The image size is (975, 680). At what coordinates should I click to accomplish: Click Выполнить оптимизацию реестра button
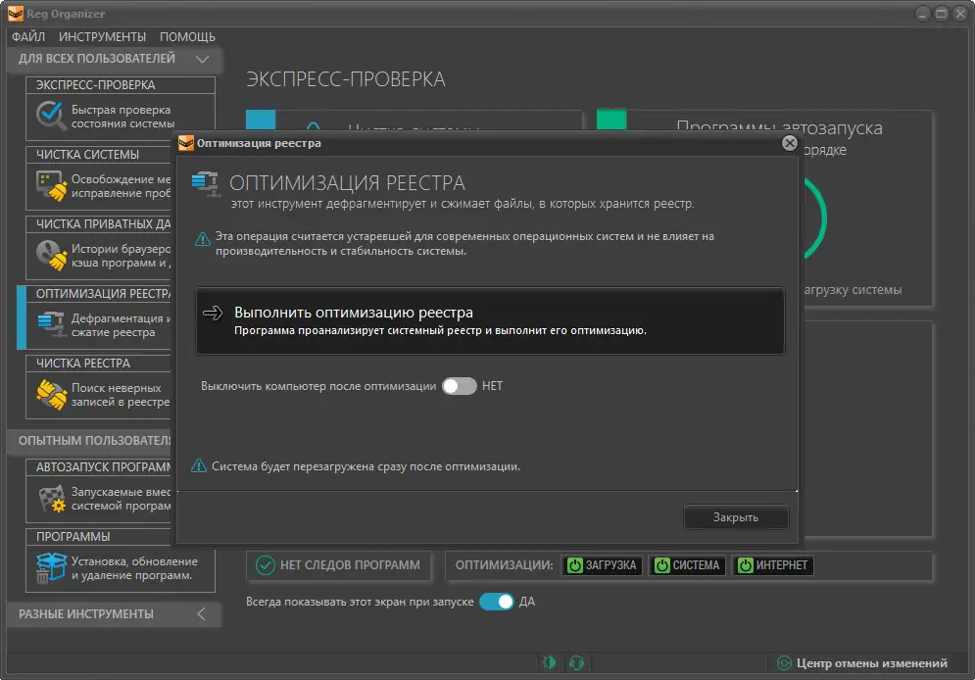pyautogui.click(x=491, y=320)
